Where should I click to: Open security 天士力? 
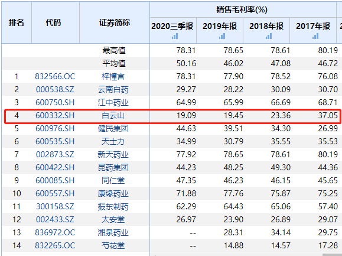113,142
